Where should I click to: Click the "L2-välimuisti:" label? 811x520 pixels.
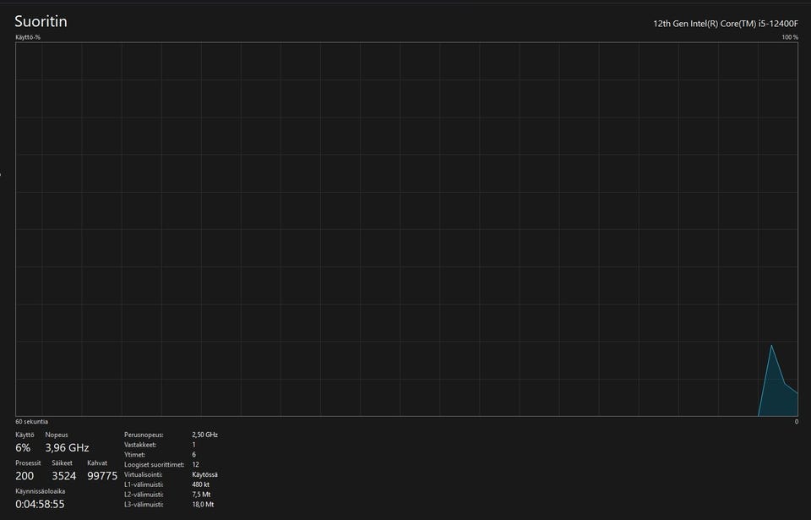(144, 495)
